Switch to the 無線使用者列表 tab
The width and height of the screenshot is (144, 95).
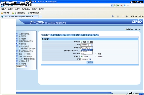pyautogui.click(x=86, y=35)
